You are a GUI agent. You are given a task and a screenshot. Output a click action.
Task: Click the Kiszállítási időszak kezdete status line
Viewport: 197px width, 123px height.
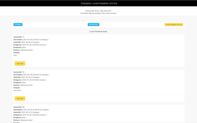pyautogui.click(x=98, y=13)
